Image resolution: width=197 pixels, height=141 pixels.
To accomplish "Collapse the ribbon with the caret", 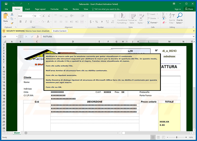I will pos(193,27).
